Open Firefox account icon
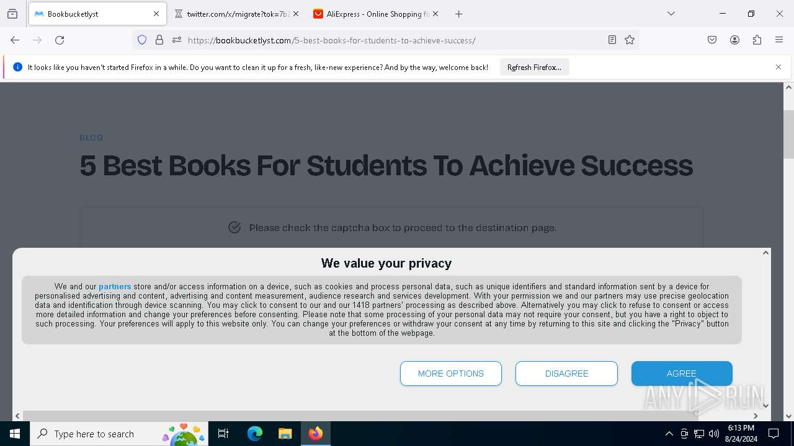This screenshot has width=794, height=446. 734,40
